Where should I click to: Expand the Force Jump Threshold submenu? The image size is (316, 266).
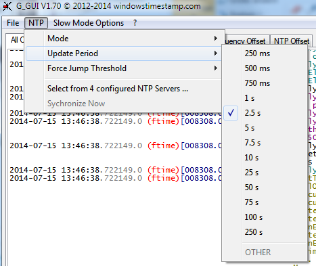click(123, 68)
